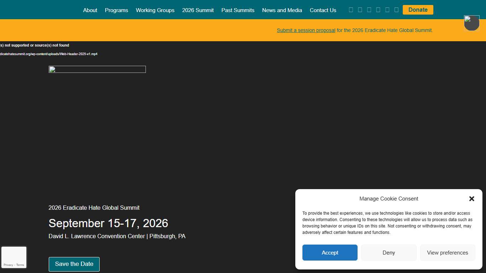Image resolution: width=486 pixels, height=273 pixels.
Task: Open the 2026 Summit page
Action: point(198,10)
